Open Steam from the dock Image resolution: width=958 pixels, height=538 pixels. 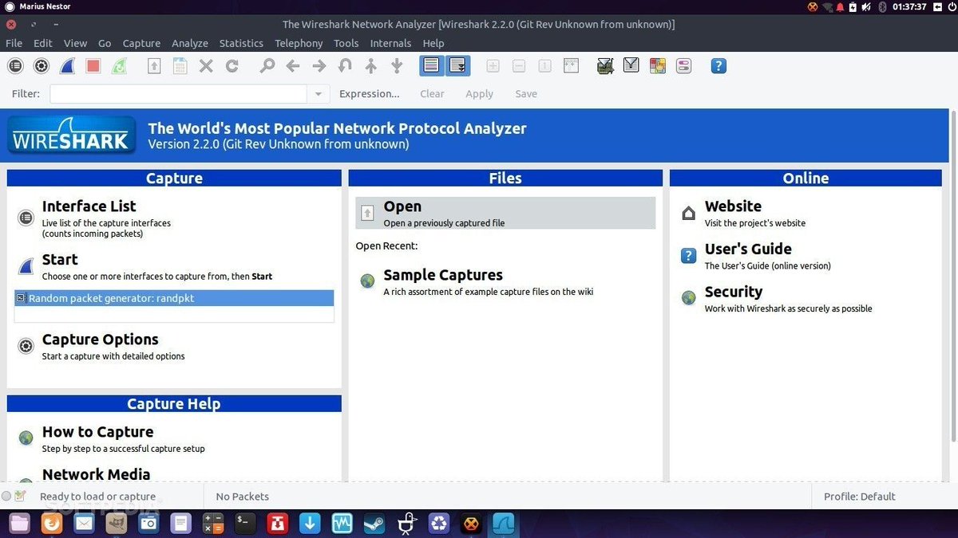click(x=374, y=524)
